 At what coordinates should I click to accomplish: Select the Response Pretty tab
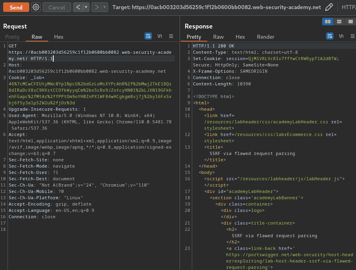(x=194, y=37)
